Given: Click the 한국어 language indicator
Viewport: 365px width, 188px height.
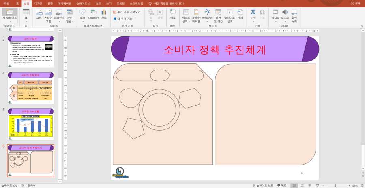Looking at the screenshot, I should 31,186.
